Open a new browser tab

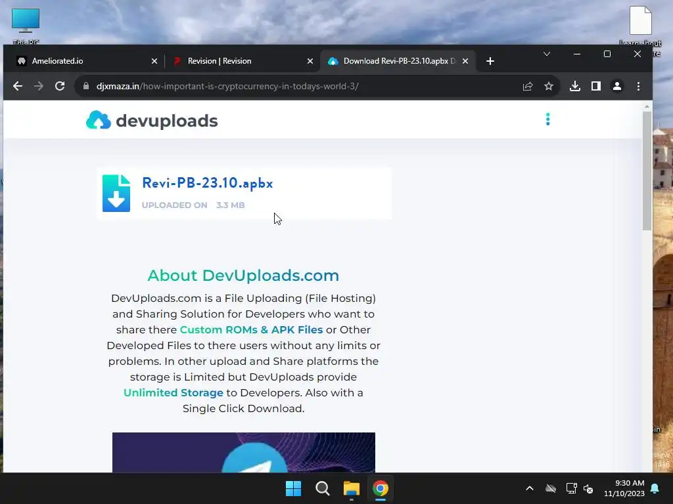click(x=490, y=61)
